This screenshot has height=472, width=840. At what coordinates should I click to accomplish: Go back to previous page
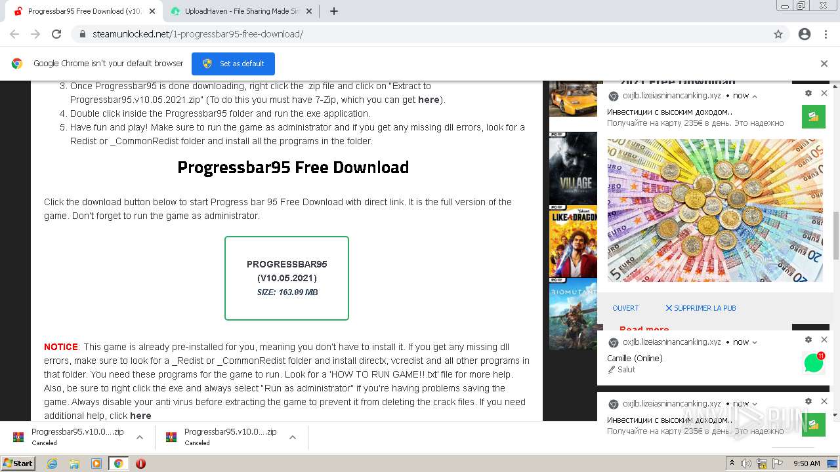pyautogui.click(x=14, y=34)
